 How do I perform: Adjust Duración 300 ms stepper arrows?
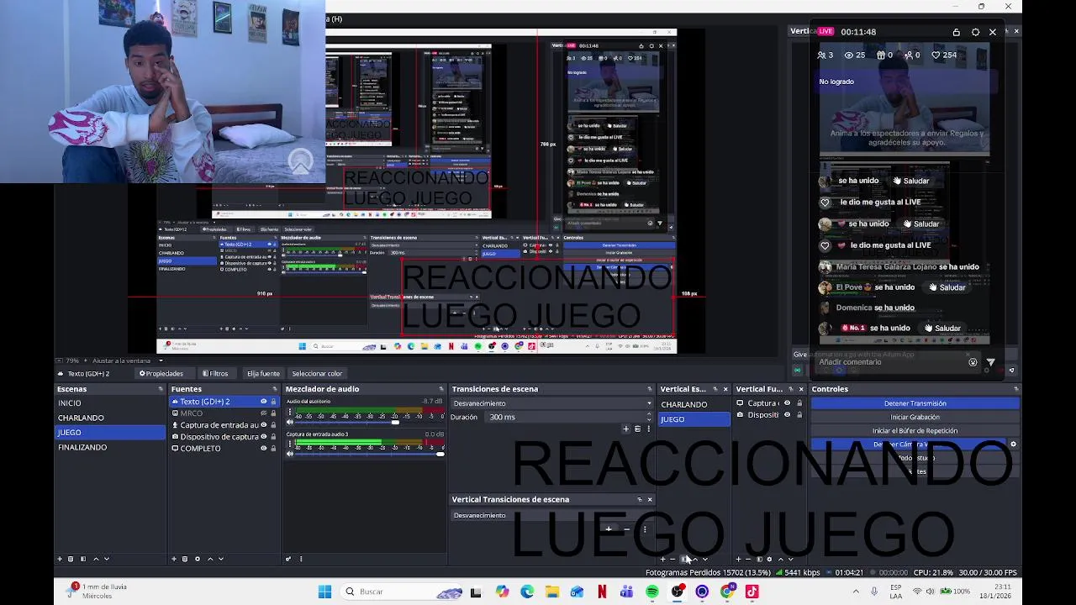pyautogui.click(x=649, y=417)
